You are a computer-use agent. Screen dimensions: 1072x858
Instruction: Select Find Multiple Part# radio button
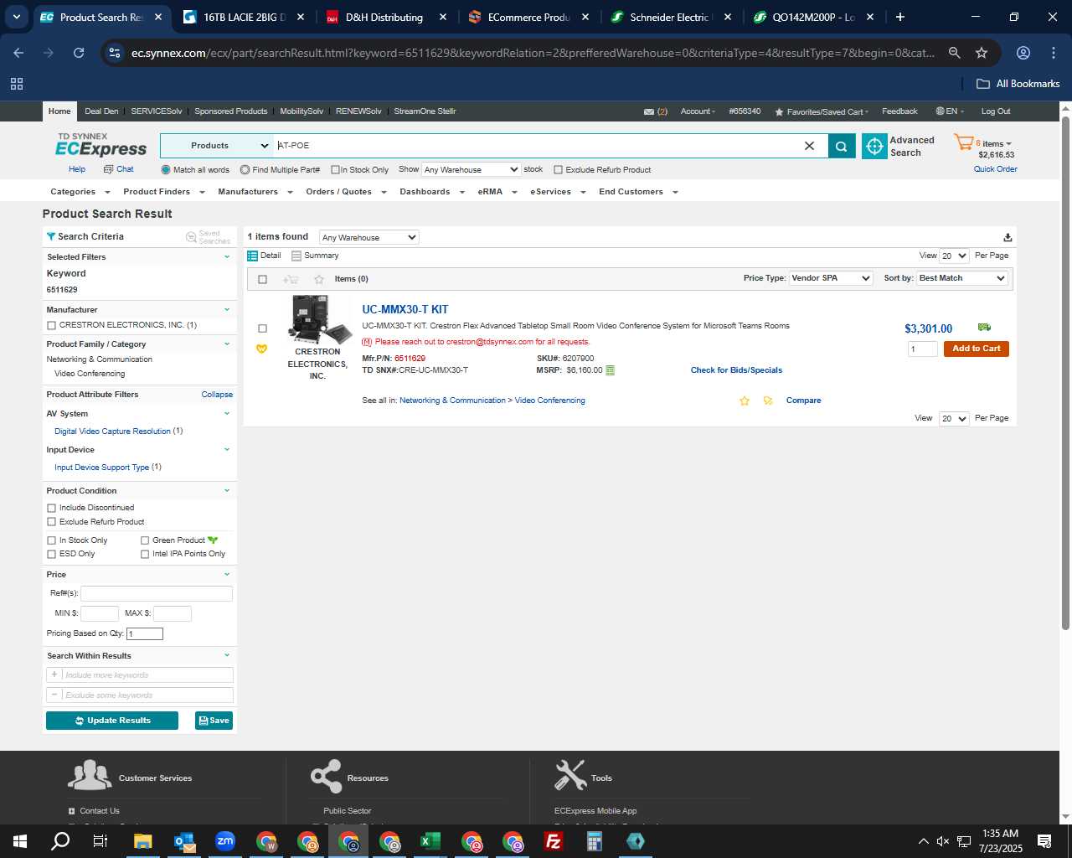(245, 169)
